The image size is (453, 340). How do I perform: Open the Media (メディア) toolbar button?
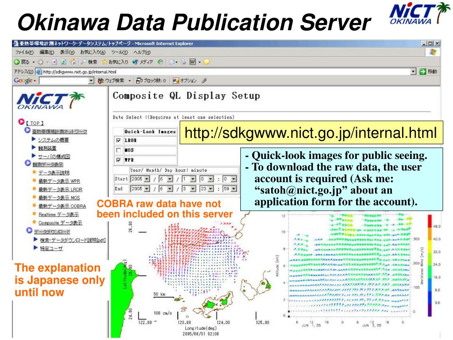tap(143, 62)
